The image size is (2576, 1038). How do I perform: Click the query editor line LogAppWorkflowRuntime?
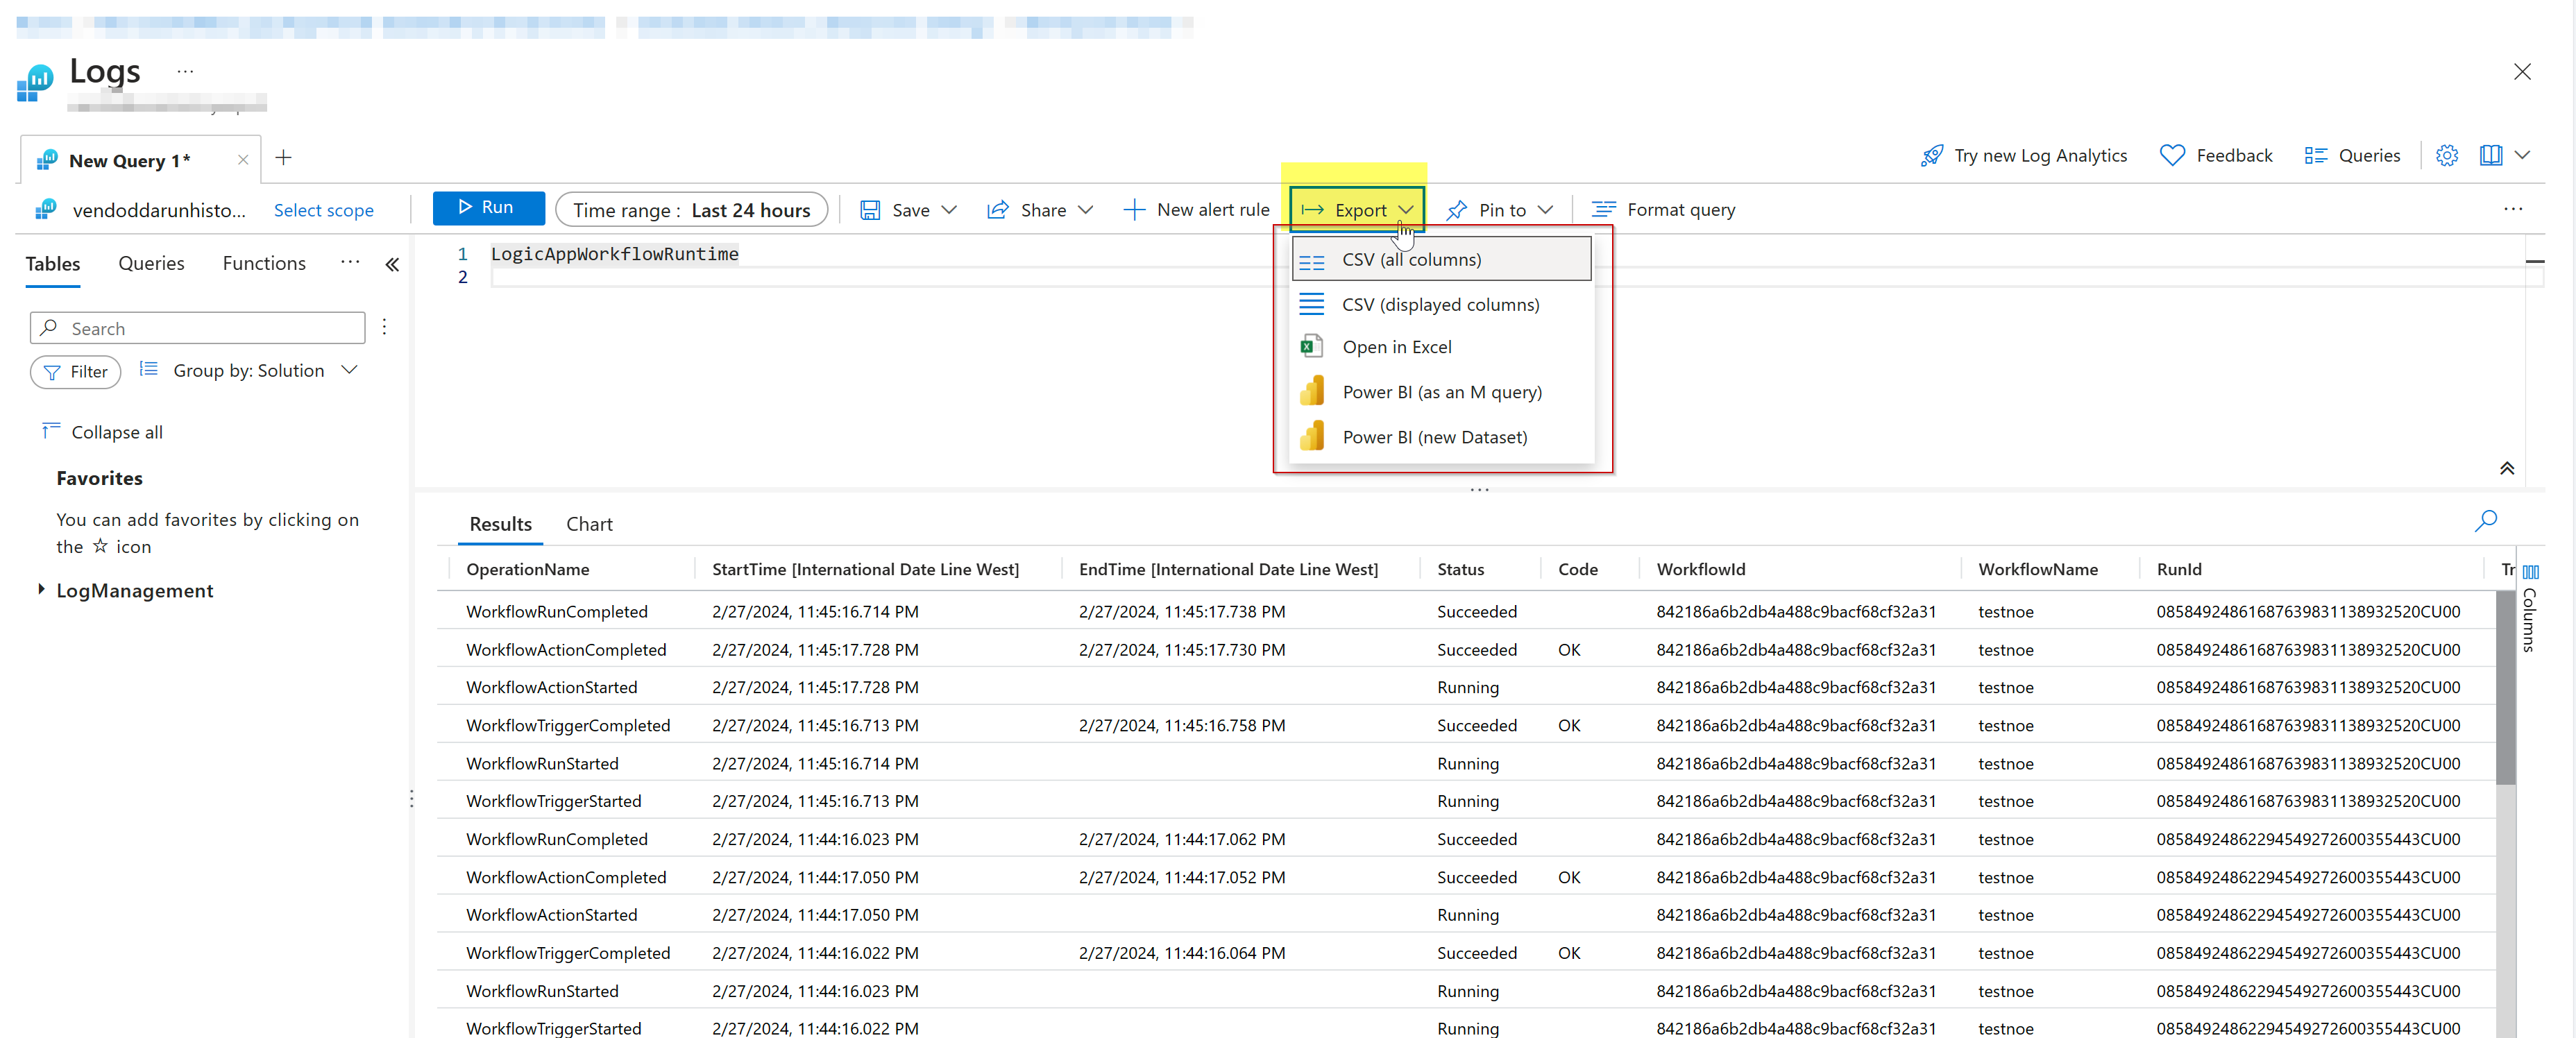[x=614, y=254]
